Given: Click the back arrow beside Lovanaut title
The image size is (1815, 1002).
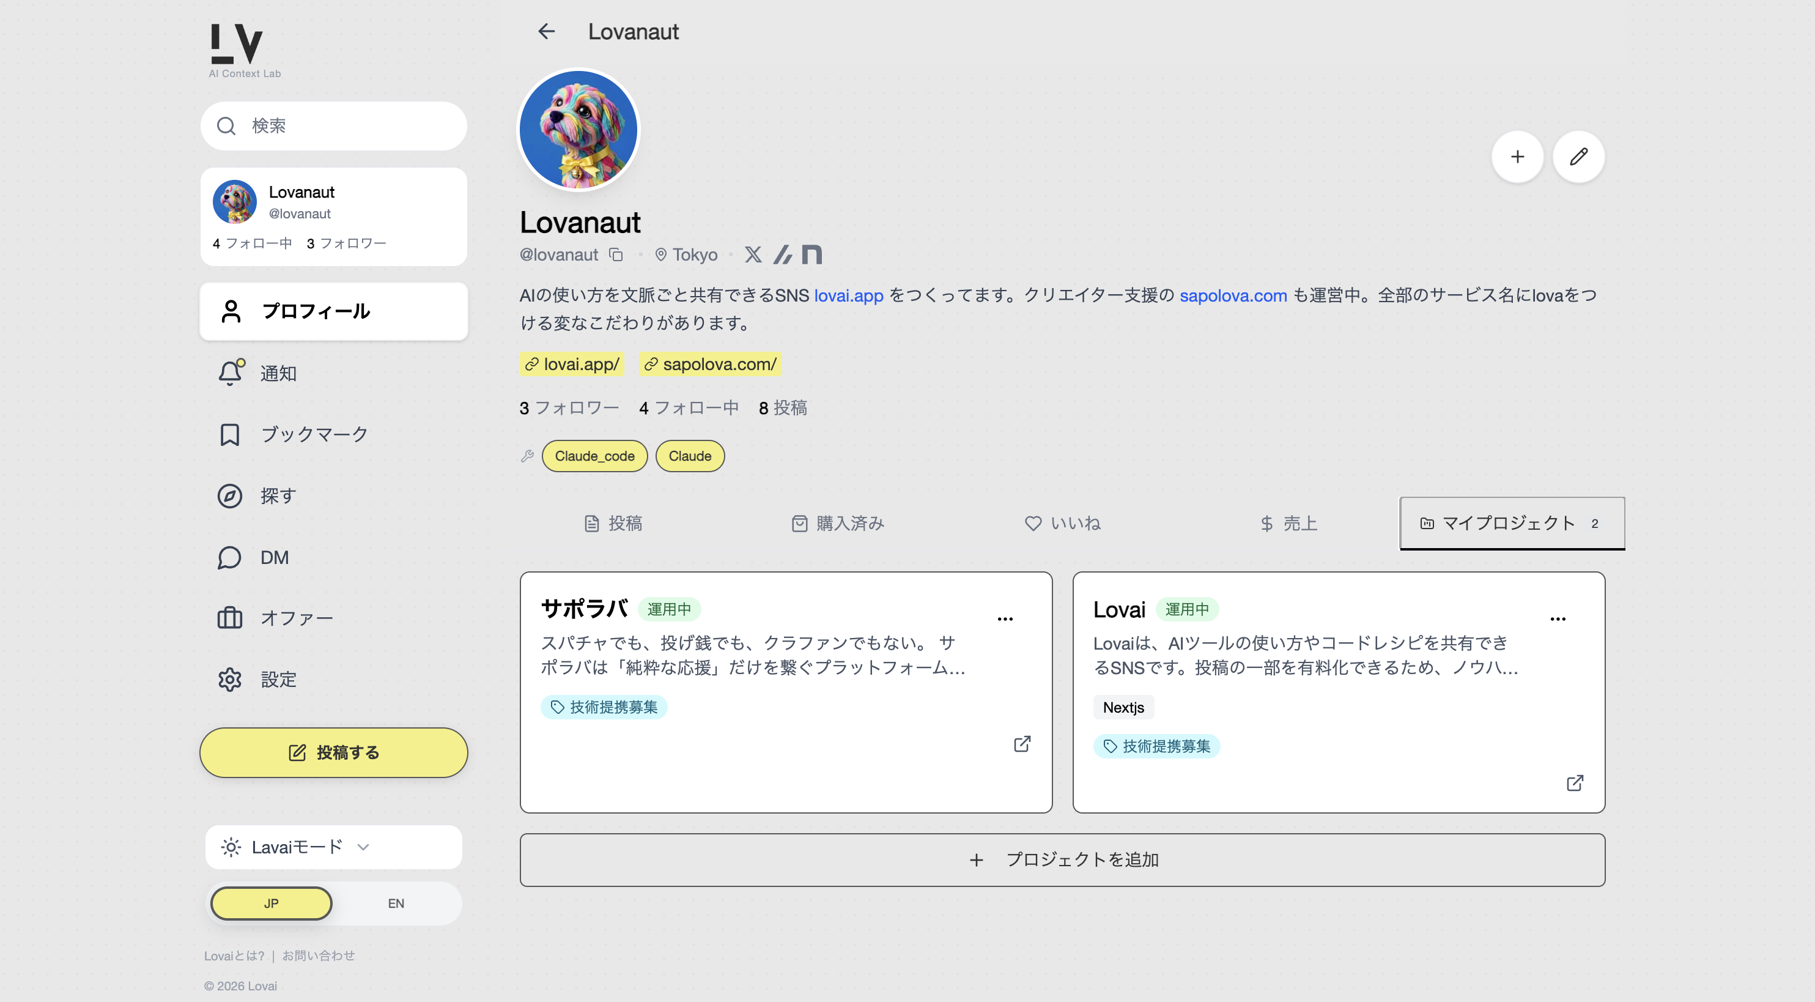Looking at the screenshot, I should [546, 31].
